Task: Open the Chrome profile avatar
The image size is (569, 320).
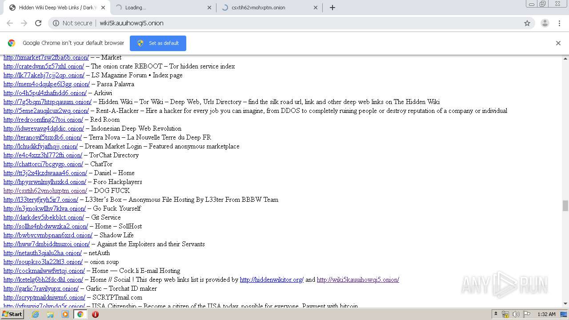Action: [545, 23]
